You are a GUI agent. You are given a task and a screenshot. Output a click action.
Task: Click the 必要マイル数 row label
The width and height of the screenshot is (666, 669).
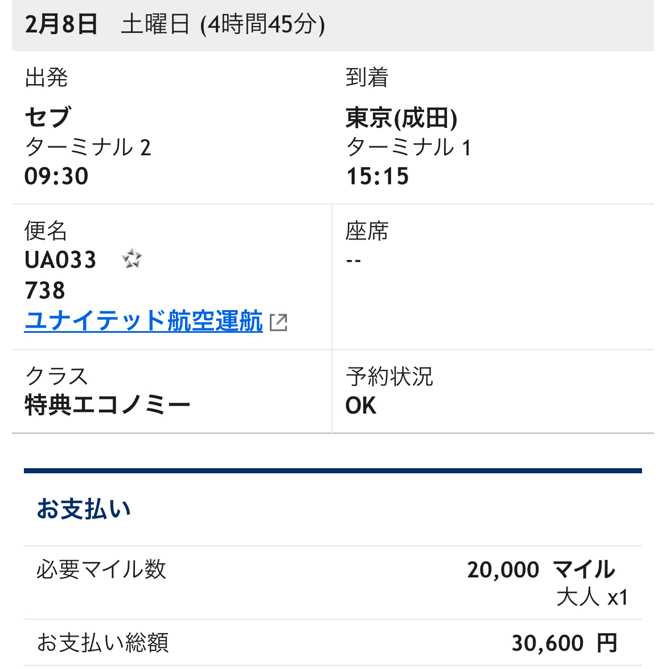101,569
